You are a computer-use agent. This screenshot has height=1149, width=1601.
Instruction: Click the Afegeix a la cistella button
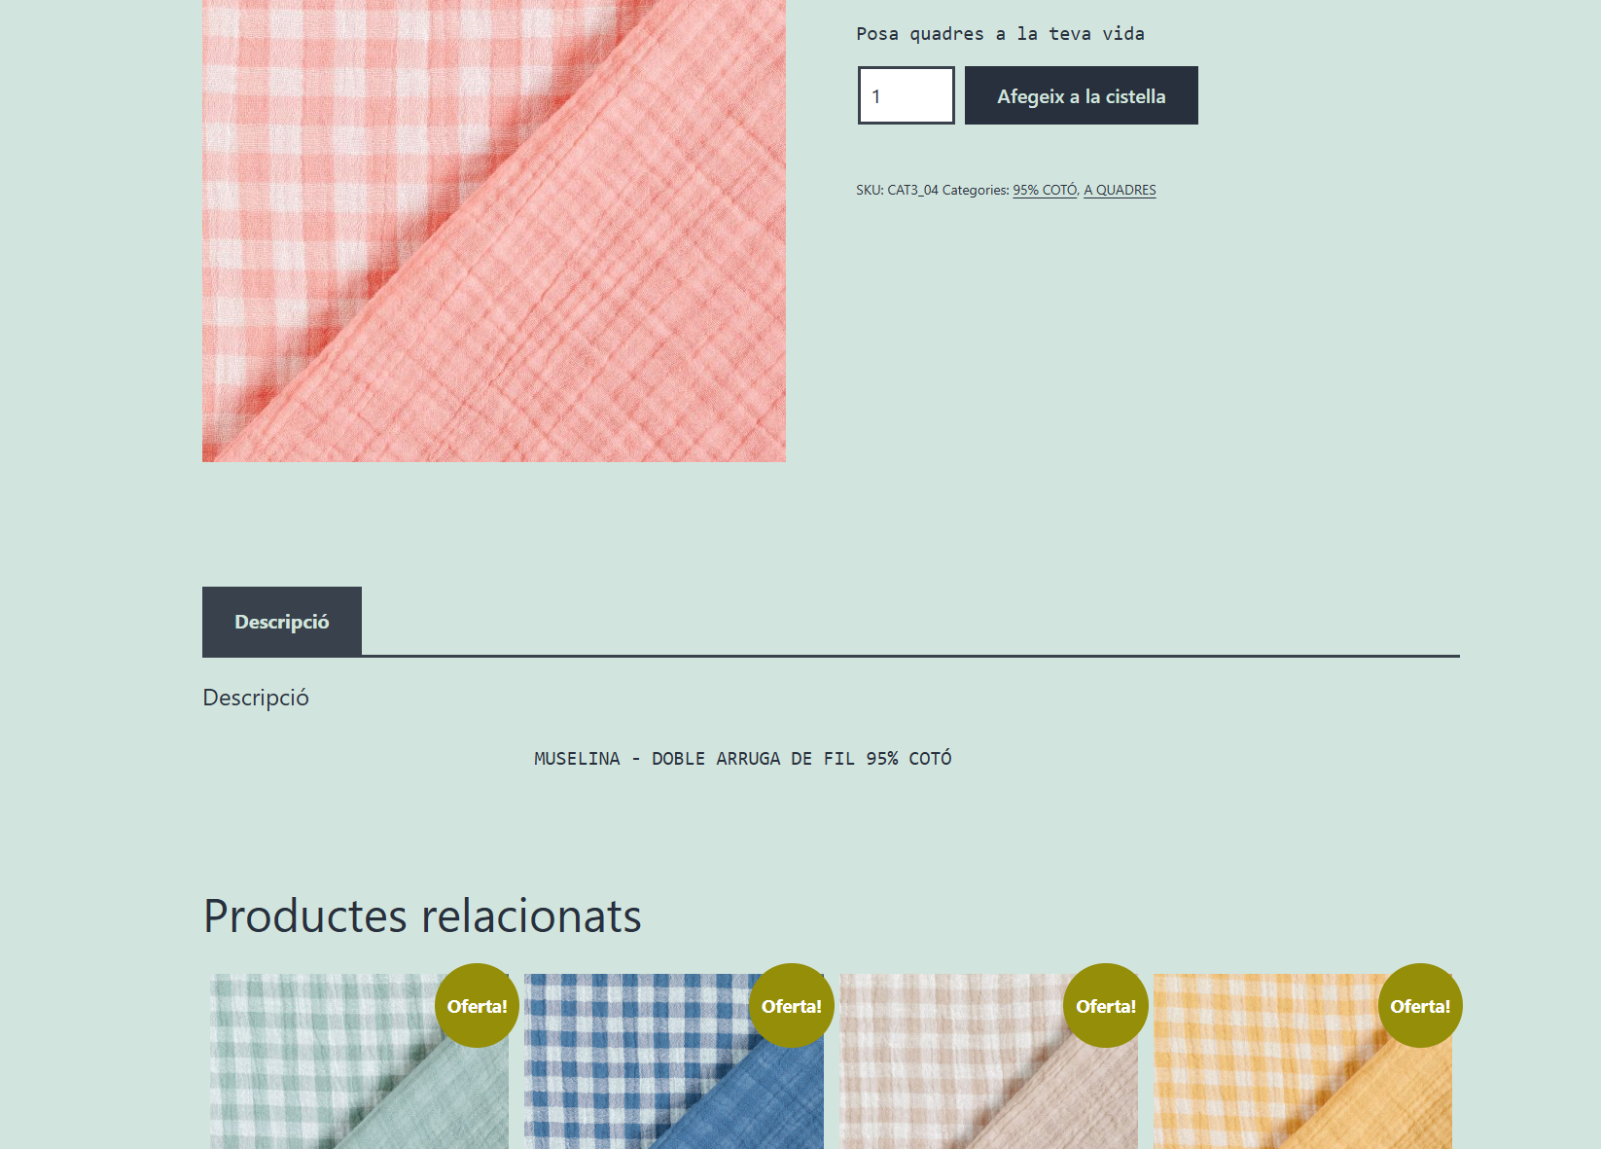[x=1081, y=96]
